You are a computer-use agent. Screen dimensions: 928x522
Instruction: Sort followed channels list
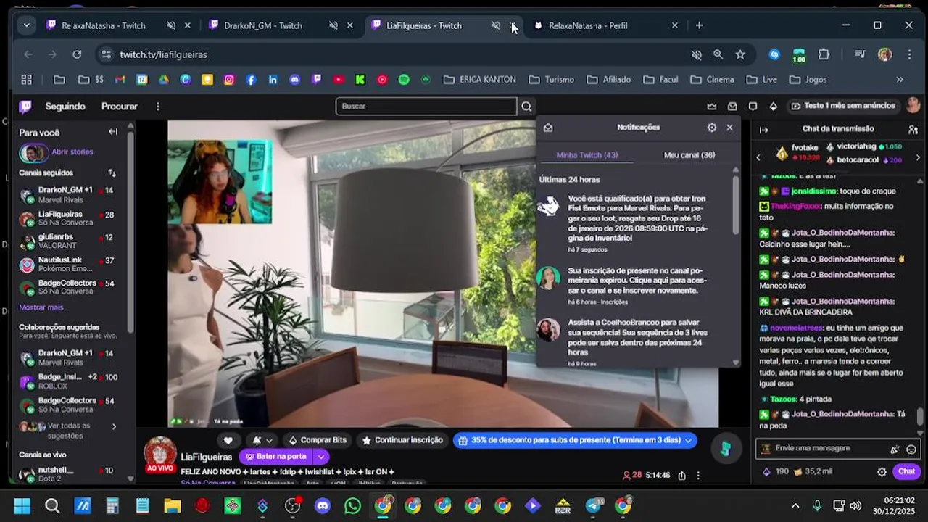112,173
